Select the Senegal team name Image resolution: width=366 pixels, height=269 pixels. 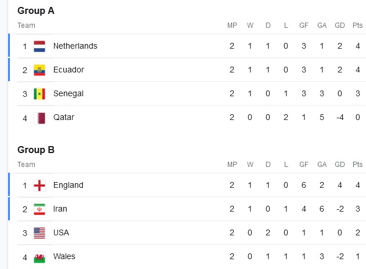point(68,93)
